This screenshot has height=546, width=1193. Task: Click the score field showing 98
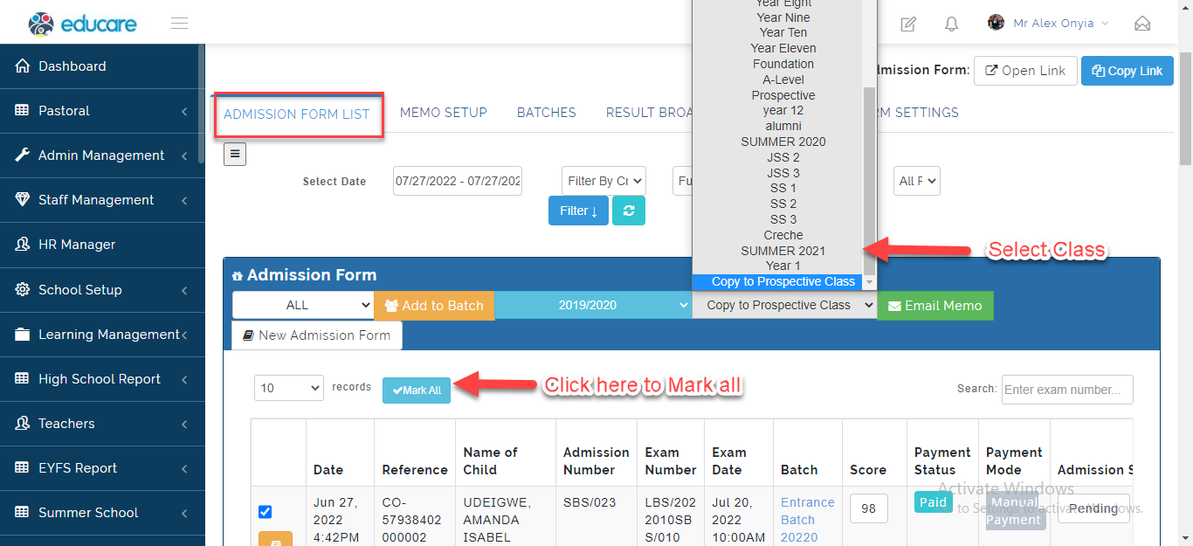coord(869,508)
